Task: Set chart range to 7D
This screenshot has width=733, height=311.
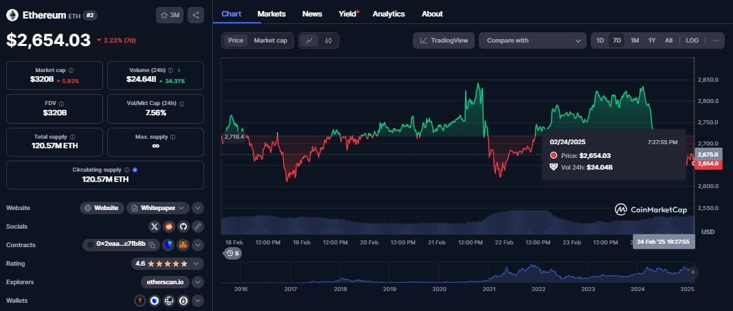Action: coord(617,41)
